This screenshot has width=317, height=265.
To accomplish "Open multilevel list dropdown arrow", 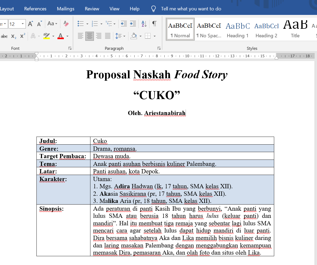I will (x=114, y=24).
